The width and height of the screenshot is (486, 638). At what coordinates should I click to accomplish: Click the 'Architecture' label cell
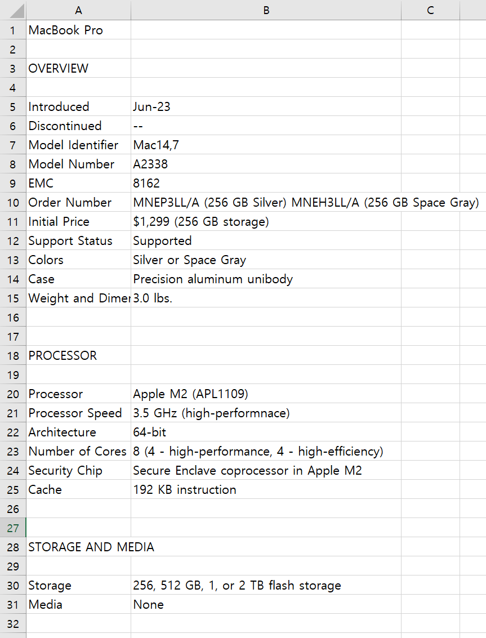(78, 432)
